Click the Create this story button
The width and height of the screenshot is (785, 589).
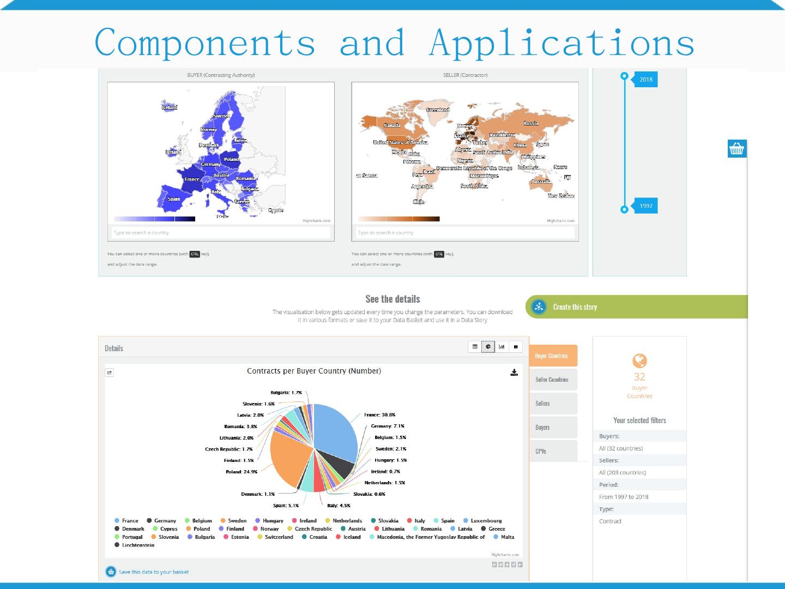pyautogui.click(x=637, y=306)
